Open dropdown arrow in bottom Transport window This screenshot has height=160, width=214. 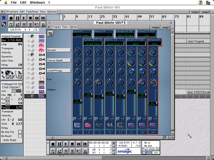(144, 153)
